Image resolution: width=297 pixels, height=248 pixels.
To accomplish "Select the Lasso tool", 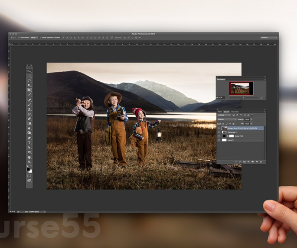I will (29, 81).
